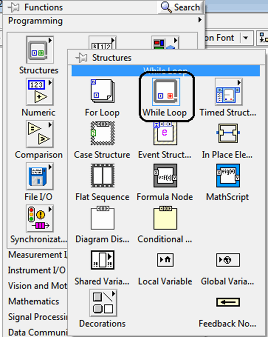Open the Signal Processing category

(x=35, y=317)
